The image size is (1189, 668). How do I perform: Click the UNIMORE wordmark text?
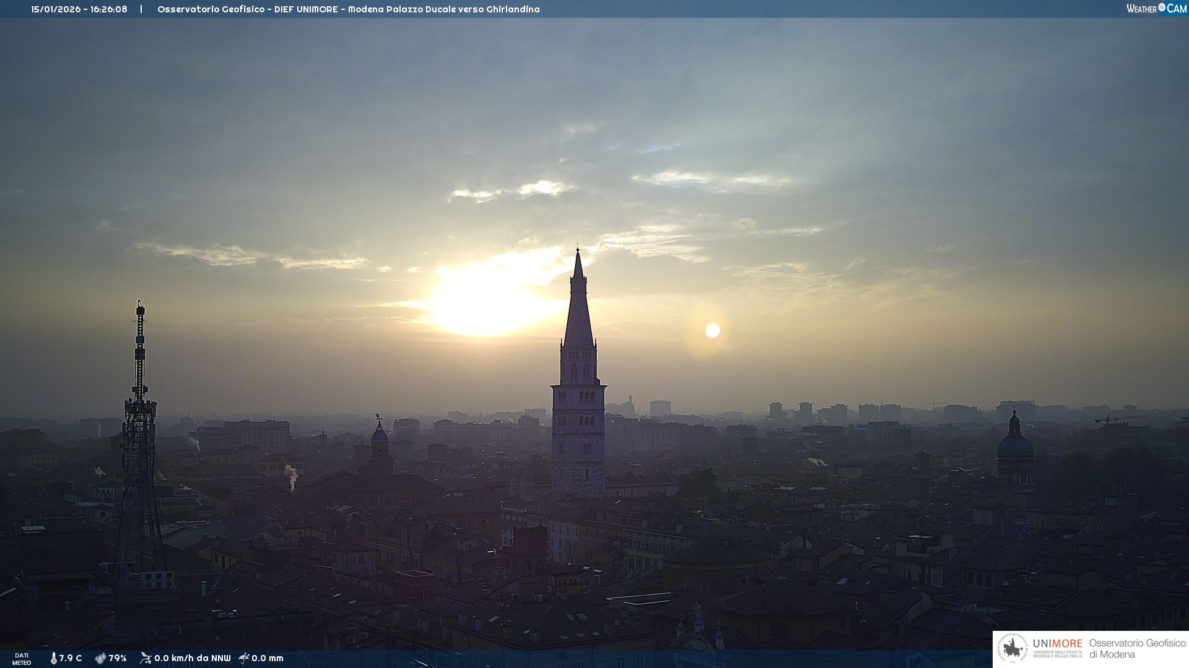click(1057, 644)
